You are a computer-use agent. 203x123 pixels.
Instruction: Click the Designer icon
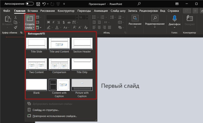[x=190, y=18]
